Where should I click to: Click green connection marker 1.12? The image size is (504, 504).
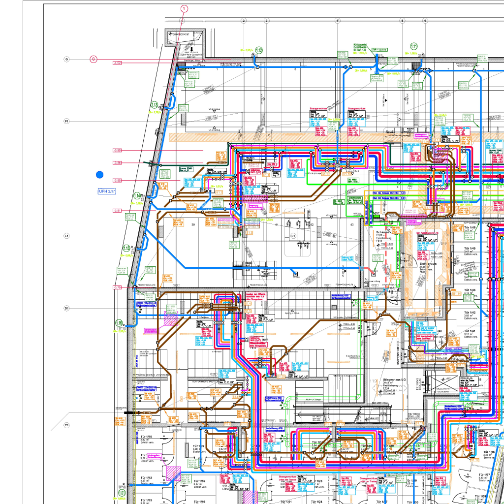pos(259,50)
